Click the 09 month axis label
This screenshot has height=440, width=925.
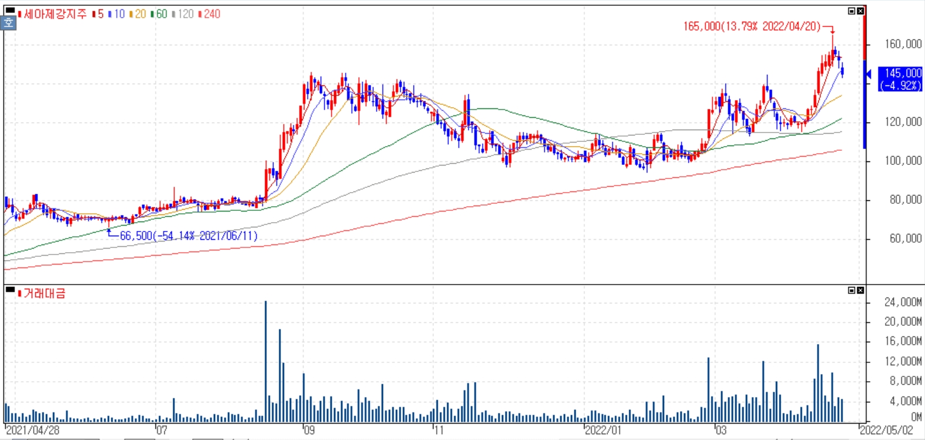tap(309, 430)
